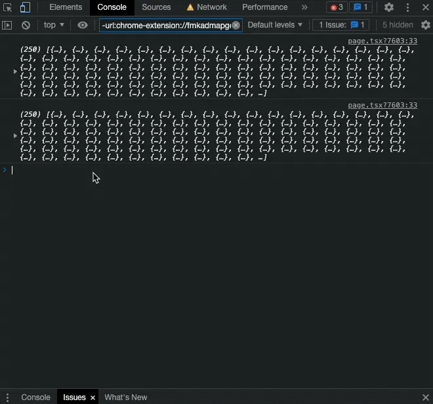Select the Console tab in top bar
433x404 pixels.
tap(112, 7)
